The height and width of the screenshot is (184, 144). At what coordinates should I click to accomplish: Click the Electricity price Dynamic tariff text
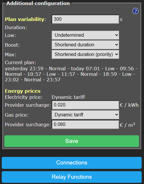click(68, 97)
